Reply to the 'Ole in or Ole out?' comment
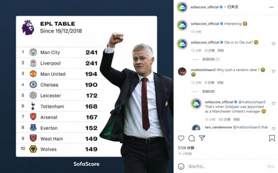The height and width of the screenshot is (173, 278). 221,50
